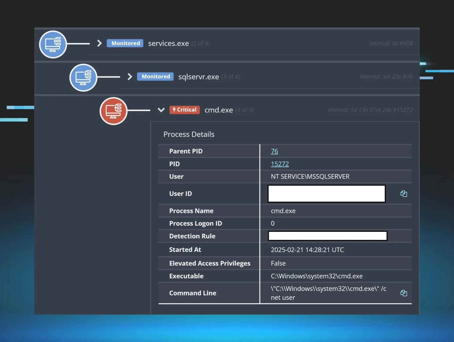Viewport: 454px width, 342px height.
Task: Select the services.exe process name
Action: click(x=168, y=44)
